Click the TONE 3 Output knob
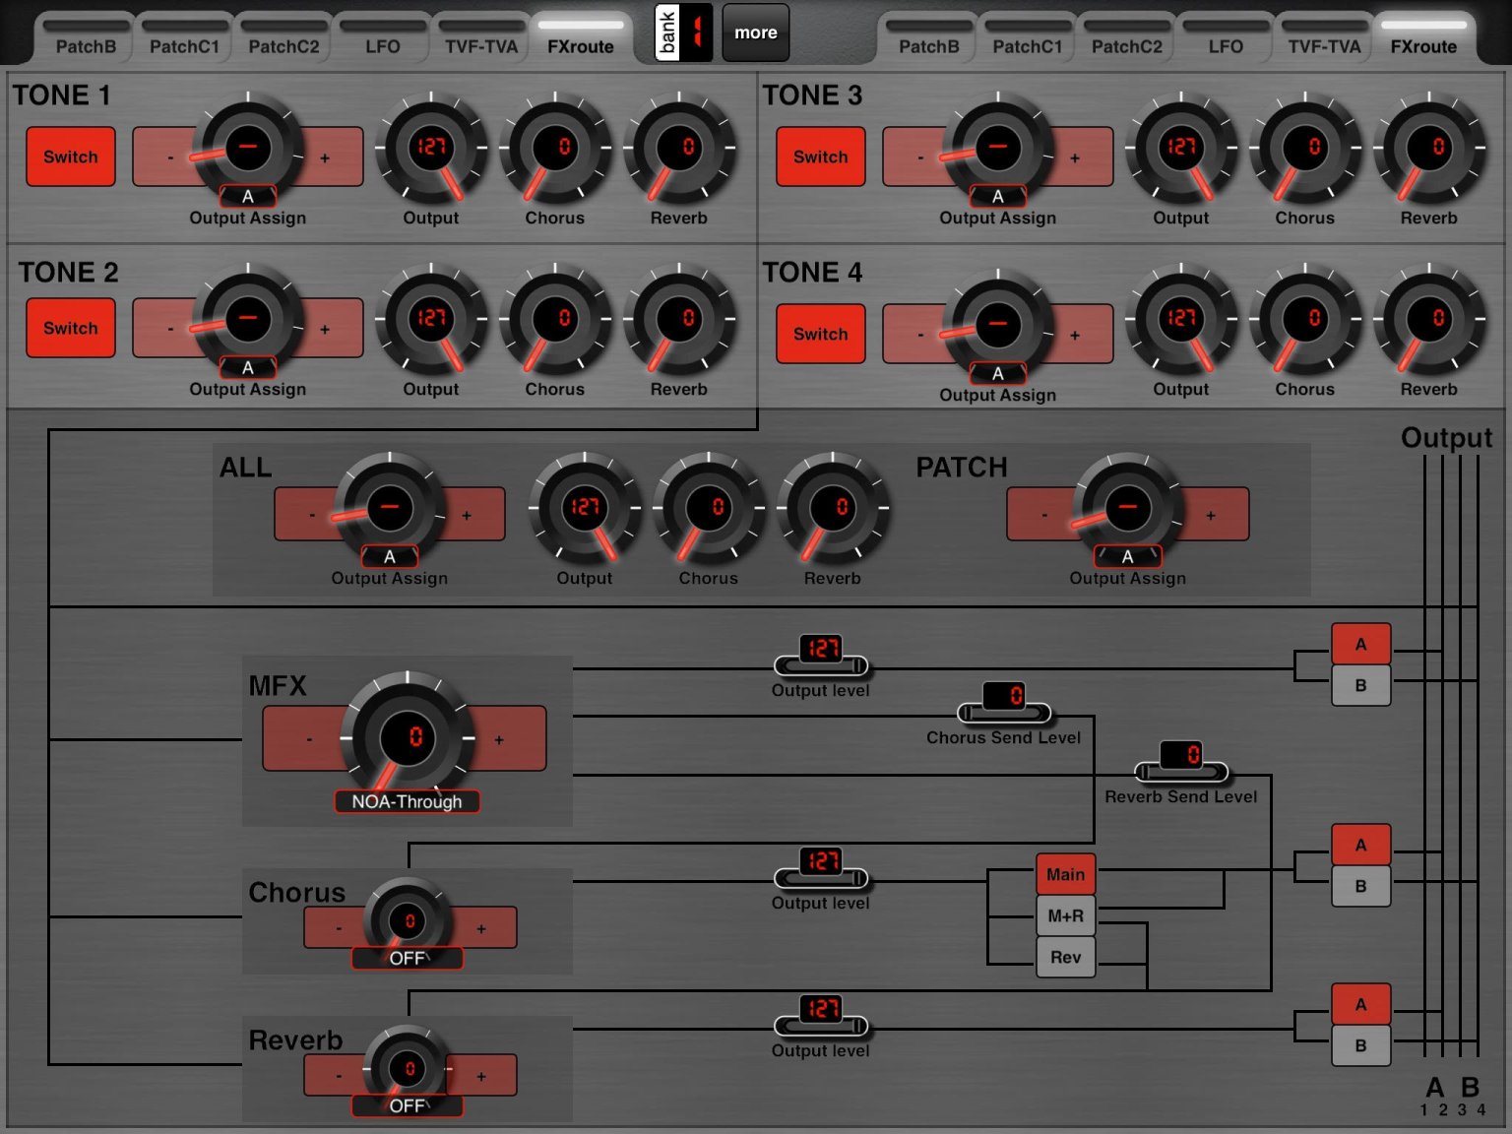This screenshot has width=1512, height=1134. 1181,148
